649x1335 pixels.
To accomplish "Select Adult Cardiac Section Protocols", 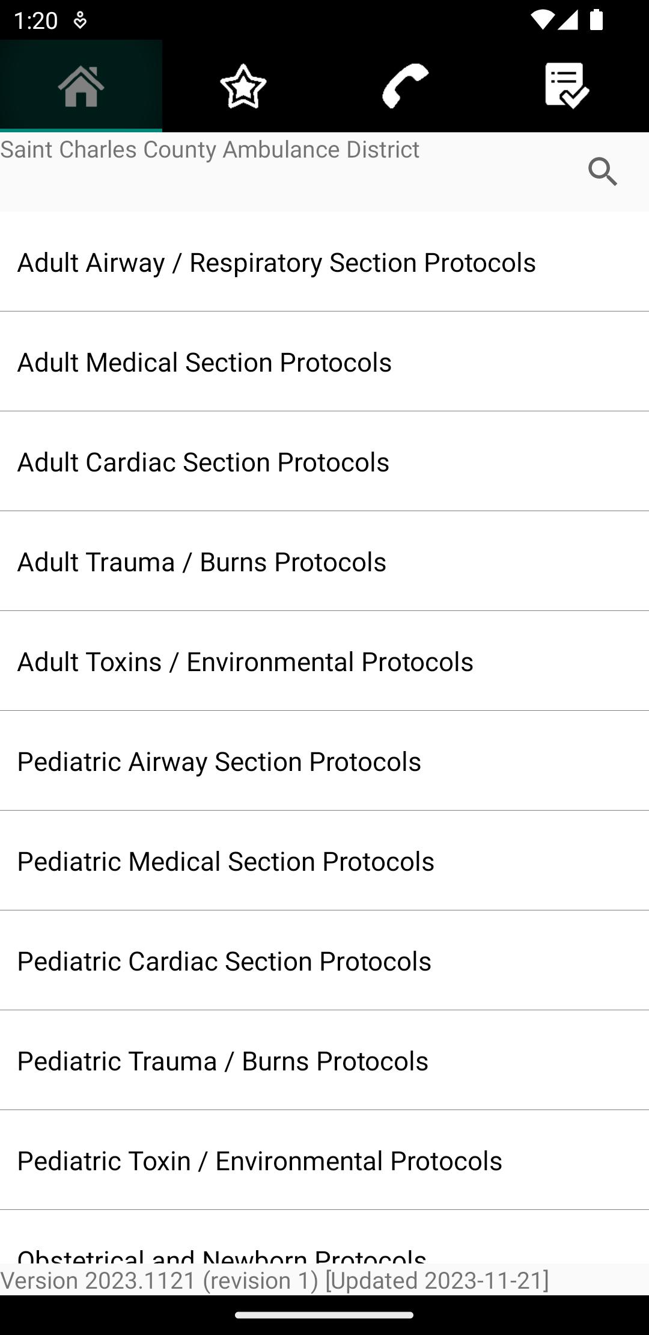I will (x=324, y=461).
